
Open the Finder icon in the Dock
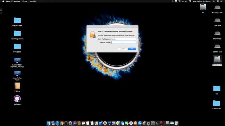49,123
